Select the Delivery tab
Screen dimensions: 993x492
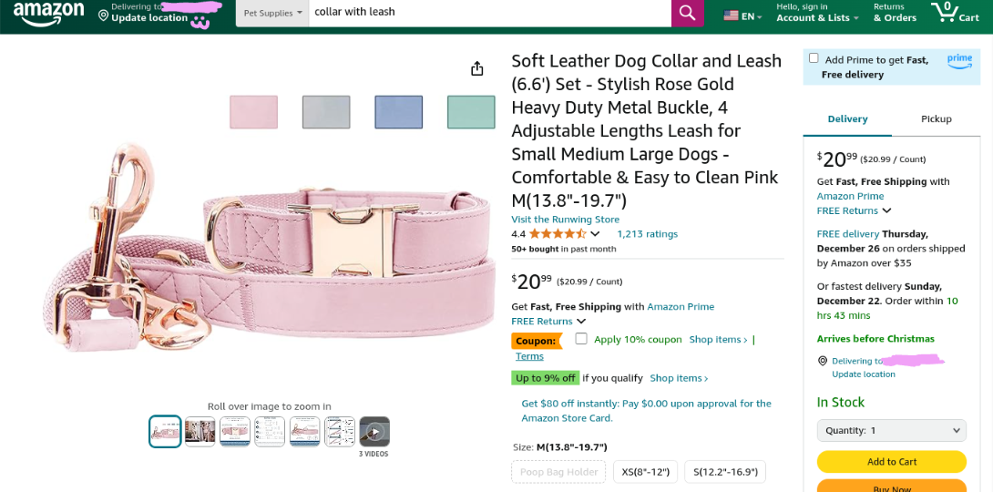pos(847,118)
